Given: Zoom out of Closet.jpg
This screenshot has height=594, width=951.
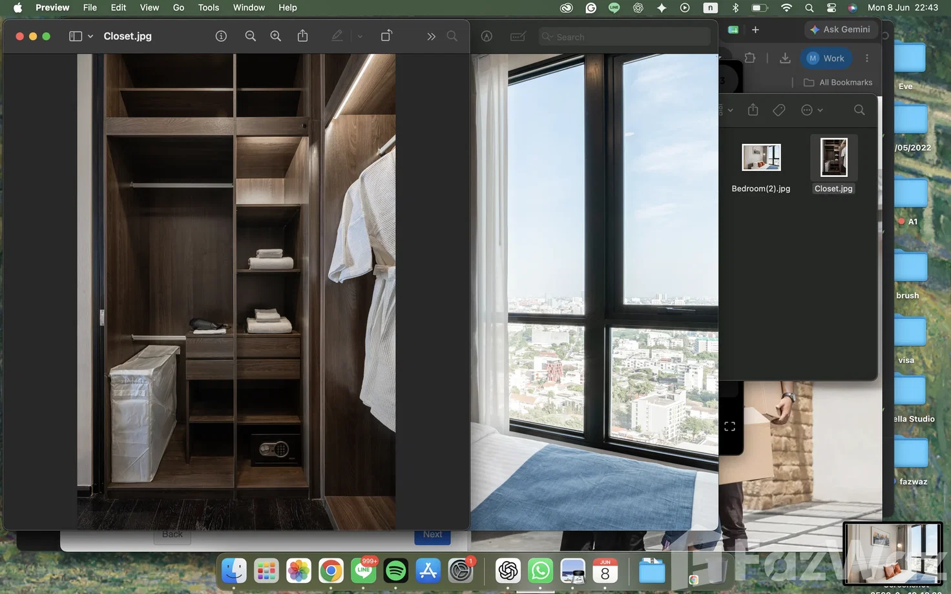Looking at the screenshot, I should click(251, 36).
